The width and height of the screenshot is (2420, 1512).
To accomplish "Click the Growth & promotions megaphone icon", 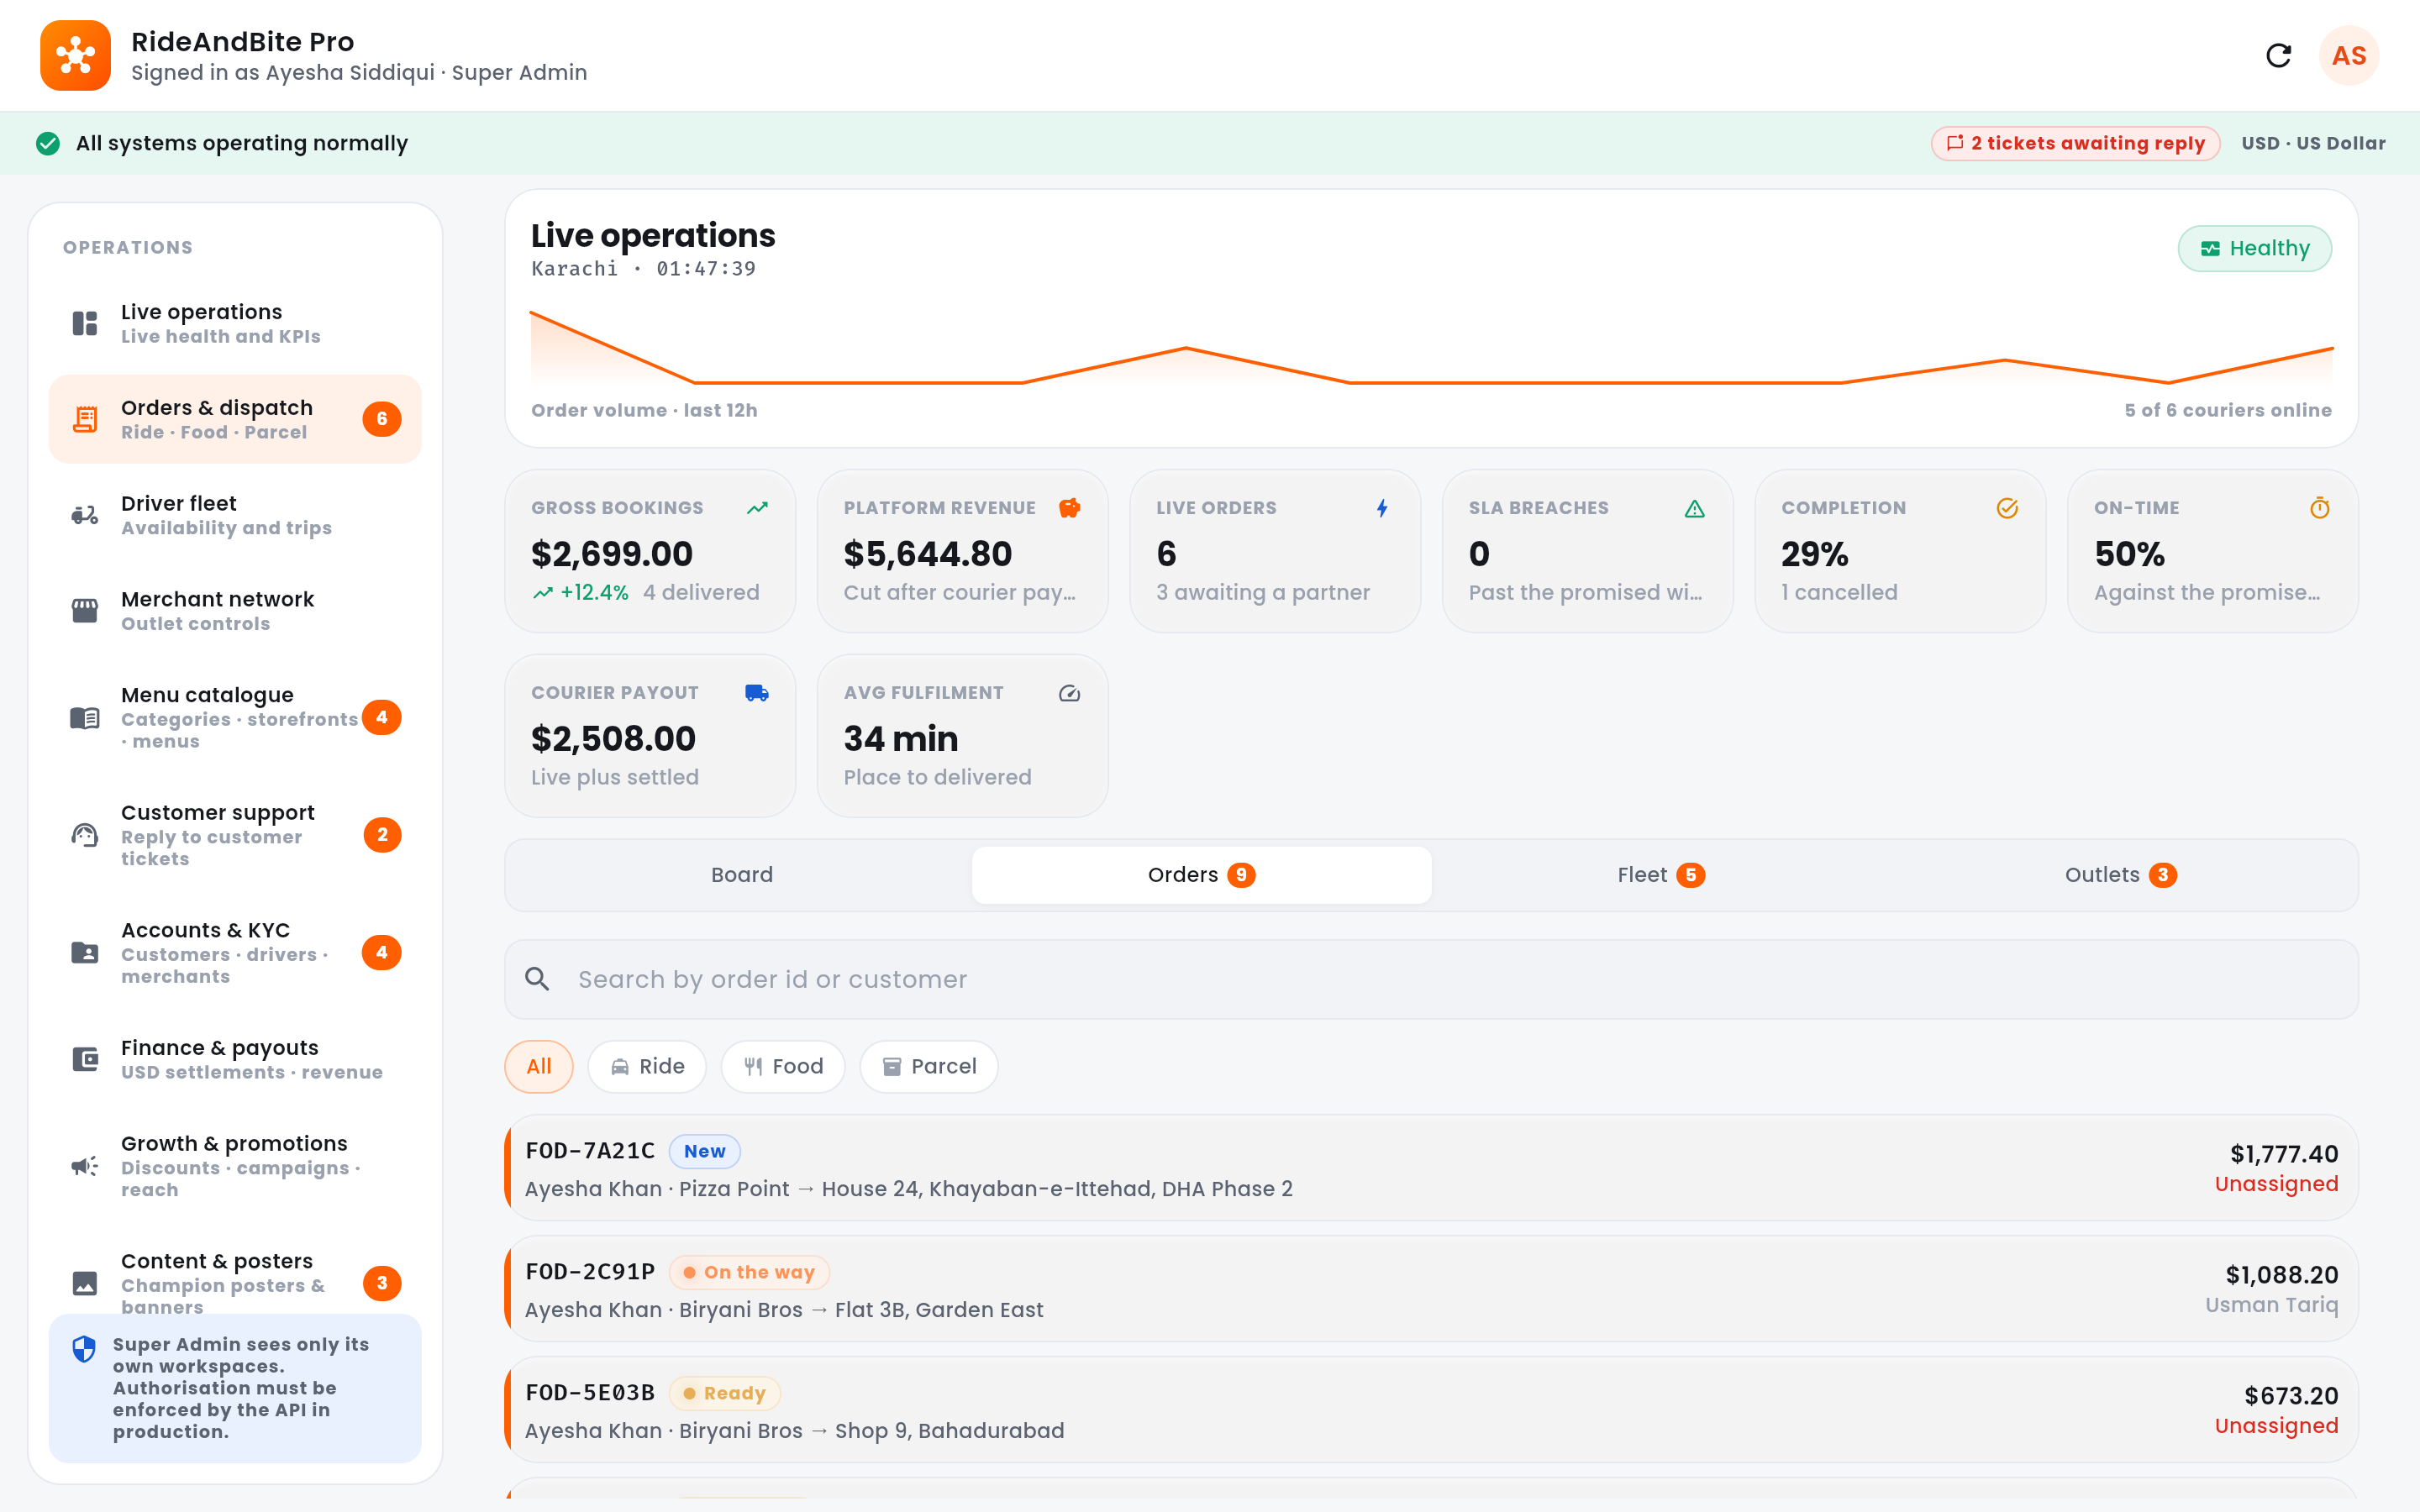I will (85, 1166).
